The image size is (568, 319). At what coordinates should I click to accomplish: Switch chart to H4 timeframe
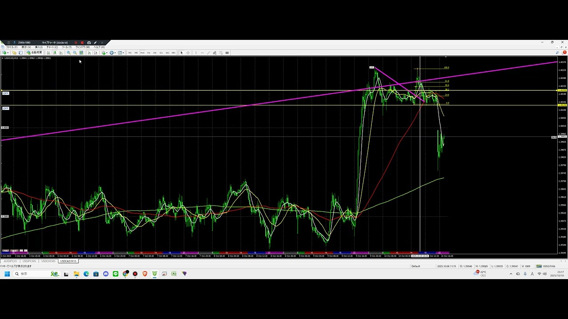point(154,53)
